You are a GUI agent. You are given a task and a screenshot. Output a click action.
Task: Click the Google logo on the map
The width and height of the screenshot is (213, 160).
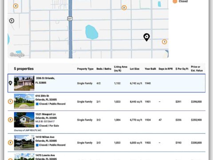[17, 55]
